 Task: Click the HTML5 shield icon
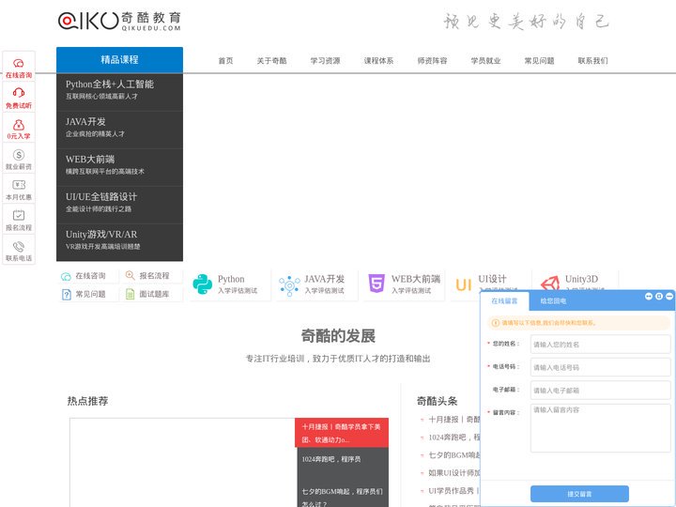tap(376, 284)
